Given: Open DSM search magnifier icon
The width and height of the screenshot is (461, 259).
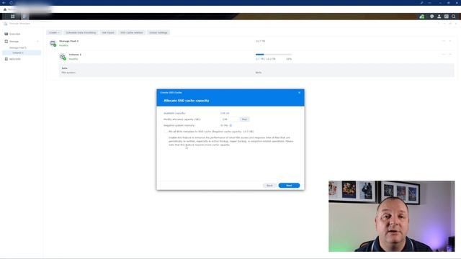Looking at the screenshot, I should pyautogui.click(x=454, y=17).
